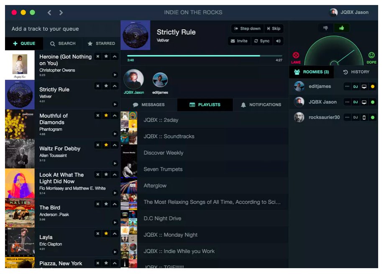Move The Bird up in the queue

[x=115, y=204]
